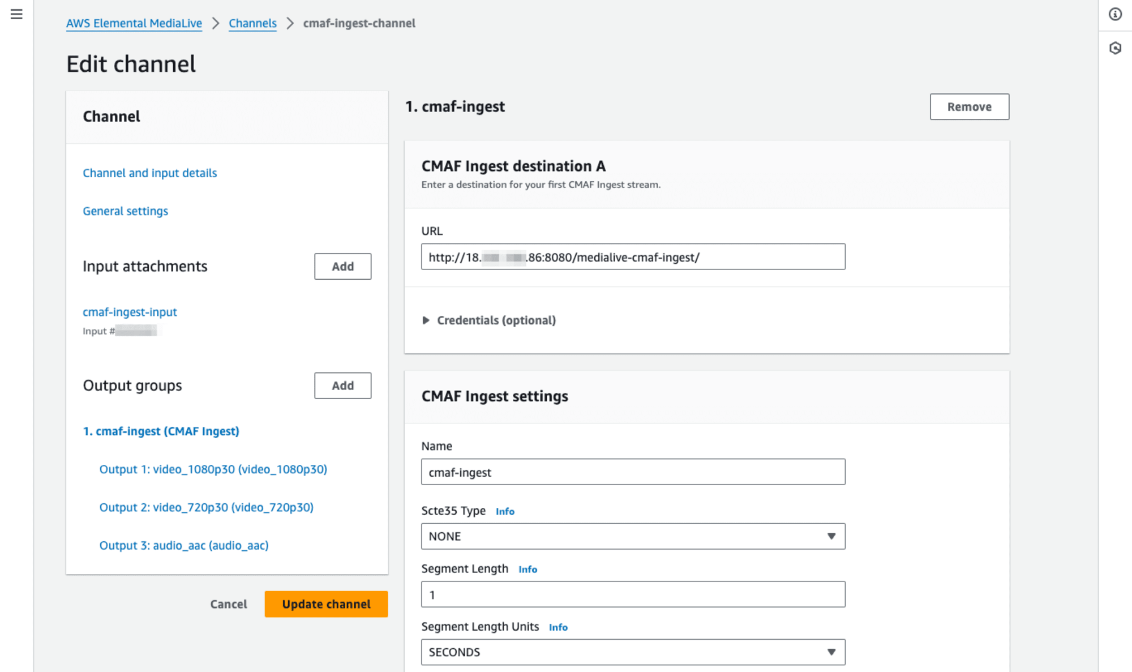Remove the cmaf-ingest output group
Screen dimensions: 1132x672
pyautogui.click(x=969, y=107)
